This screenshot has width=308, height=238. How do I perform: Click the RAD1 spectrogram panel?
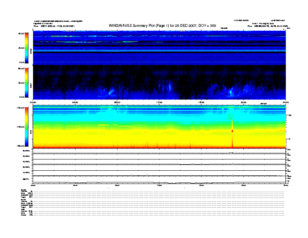pos(159,82)
